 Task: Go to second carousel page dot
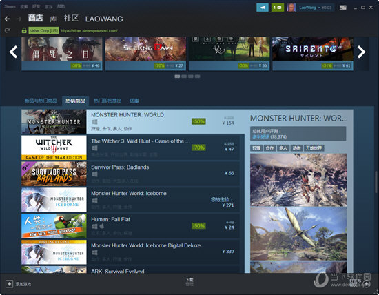184,77
